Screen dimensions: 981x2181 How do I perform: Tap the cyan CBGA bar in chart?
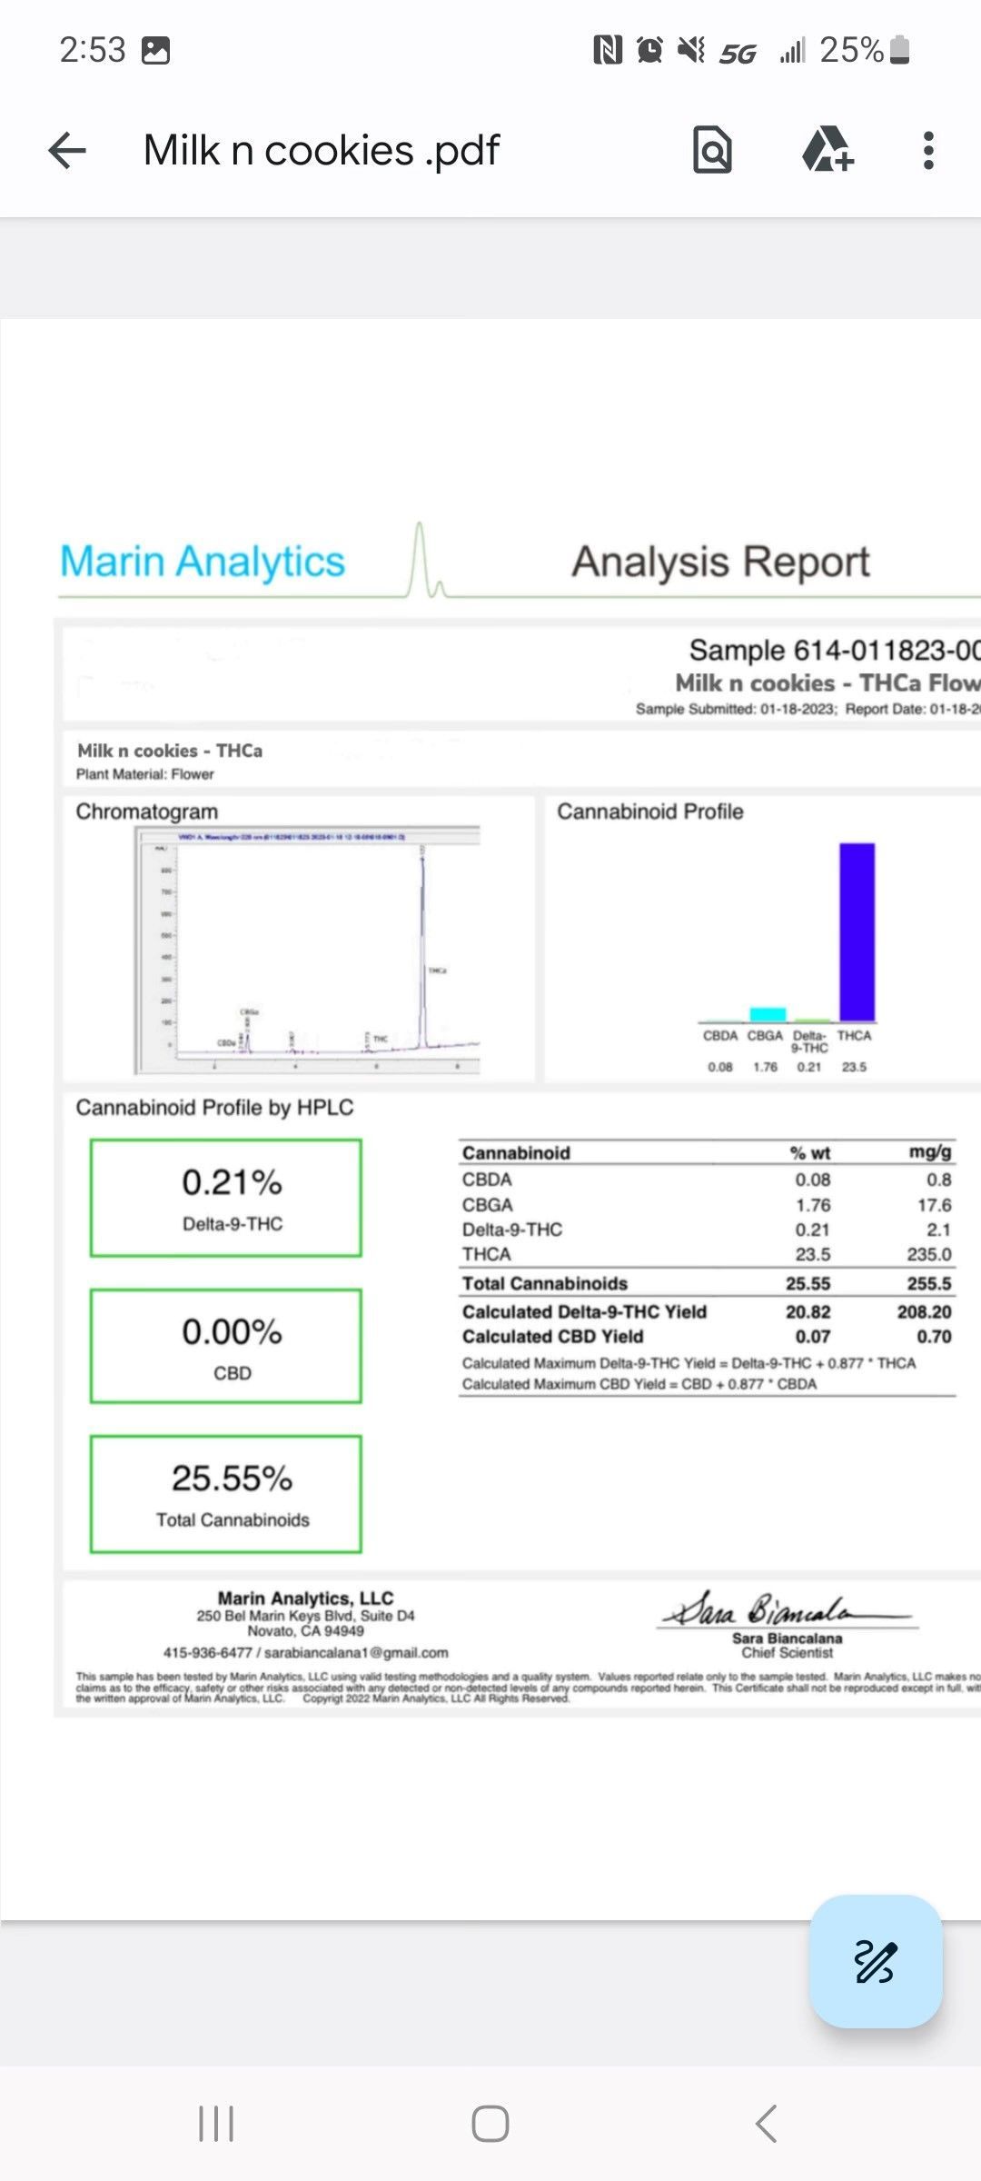click(x=768, y=1014)
